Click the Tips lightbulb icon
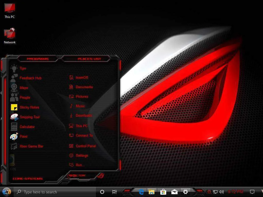 click(14, 68)
